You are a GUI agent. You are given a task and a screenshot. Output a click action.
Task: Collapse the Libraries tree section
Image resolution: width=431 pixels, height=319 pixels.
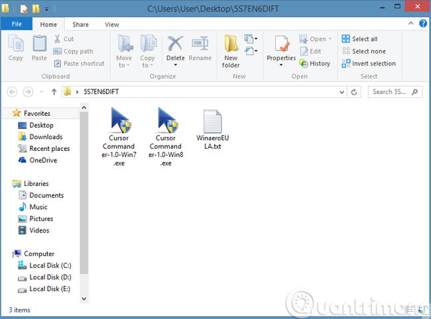coord(7,183)
